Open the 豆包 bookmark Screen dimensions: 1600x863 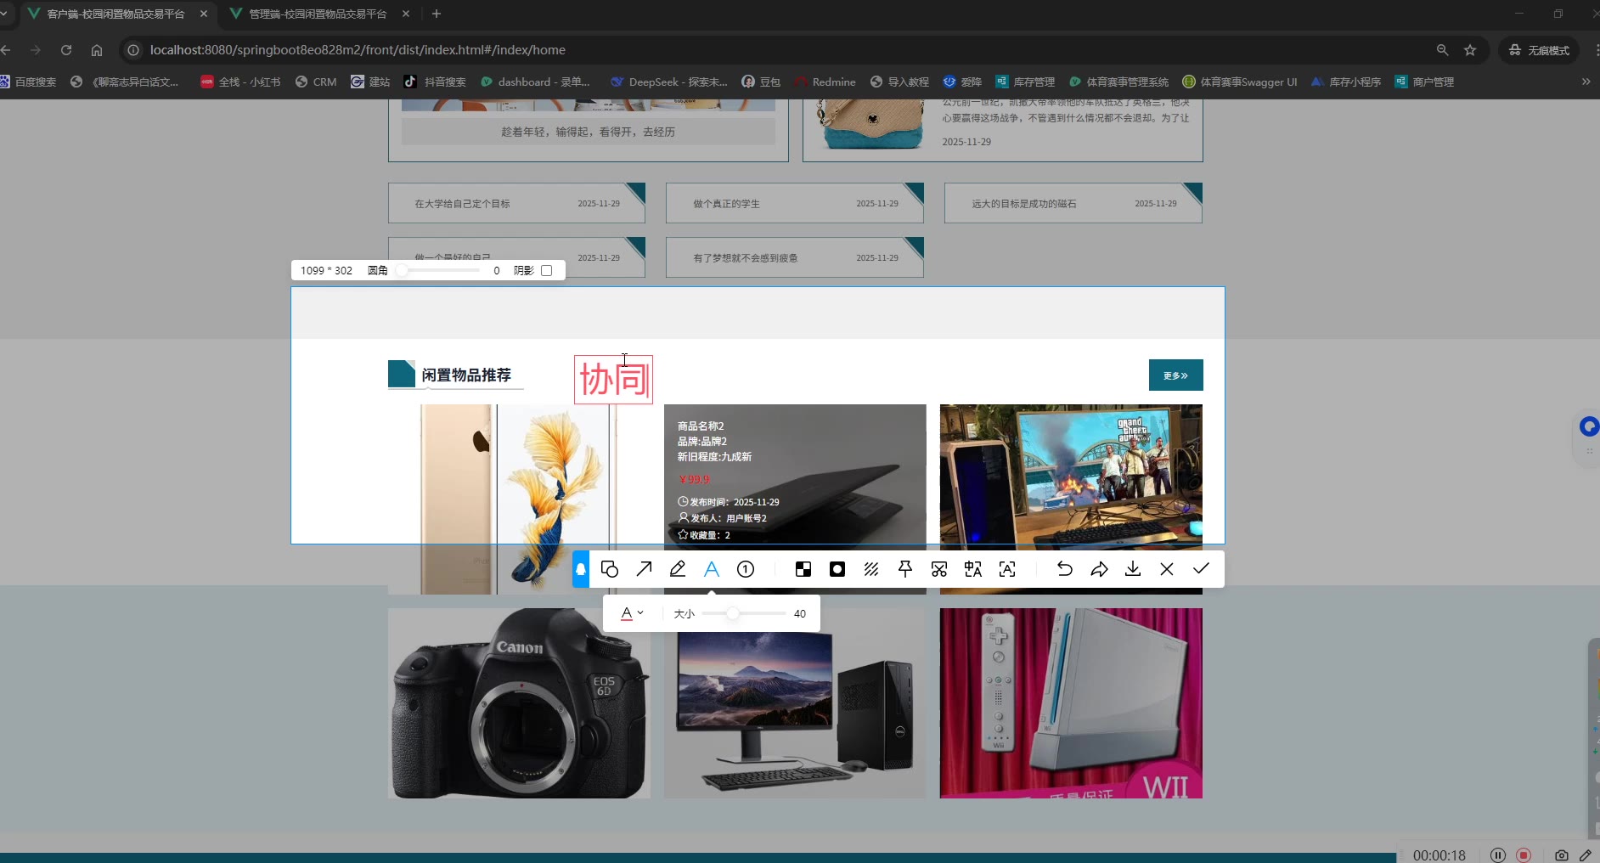pyautogui.click(x=761, y=82)
